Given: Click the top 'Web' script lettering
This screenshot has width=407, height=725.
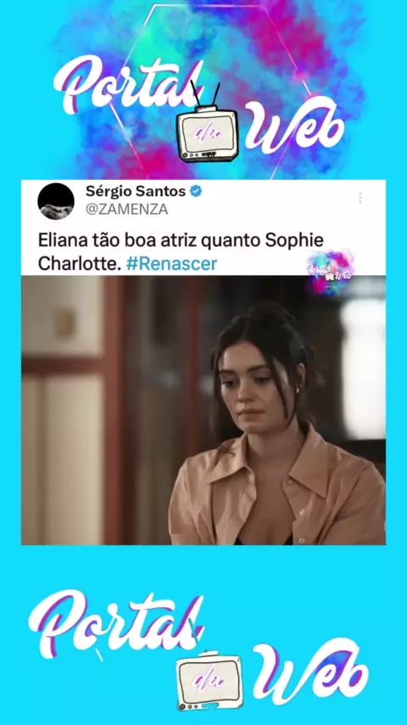Looking at the screenshot, I should coord(294,125).
